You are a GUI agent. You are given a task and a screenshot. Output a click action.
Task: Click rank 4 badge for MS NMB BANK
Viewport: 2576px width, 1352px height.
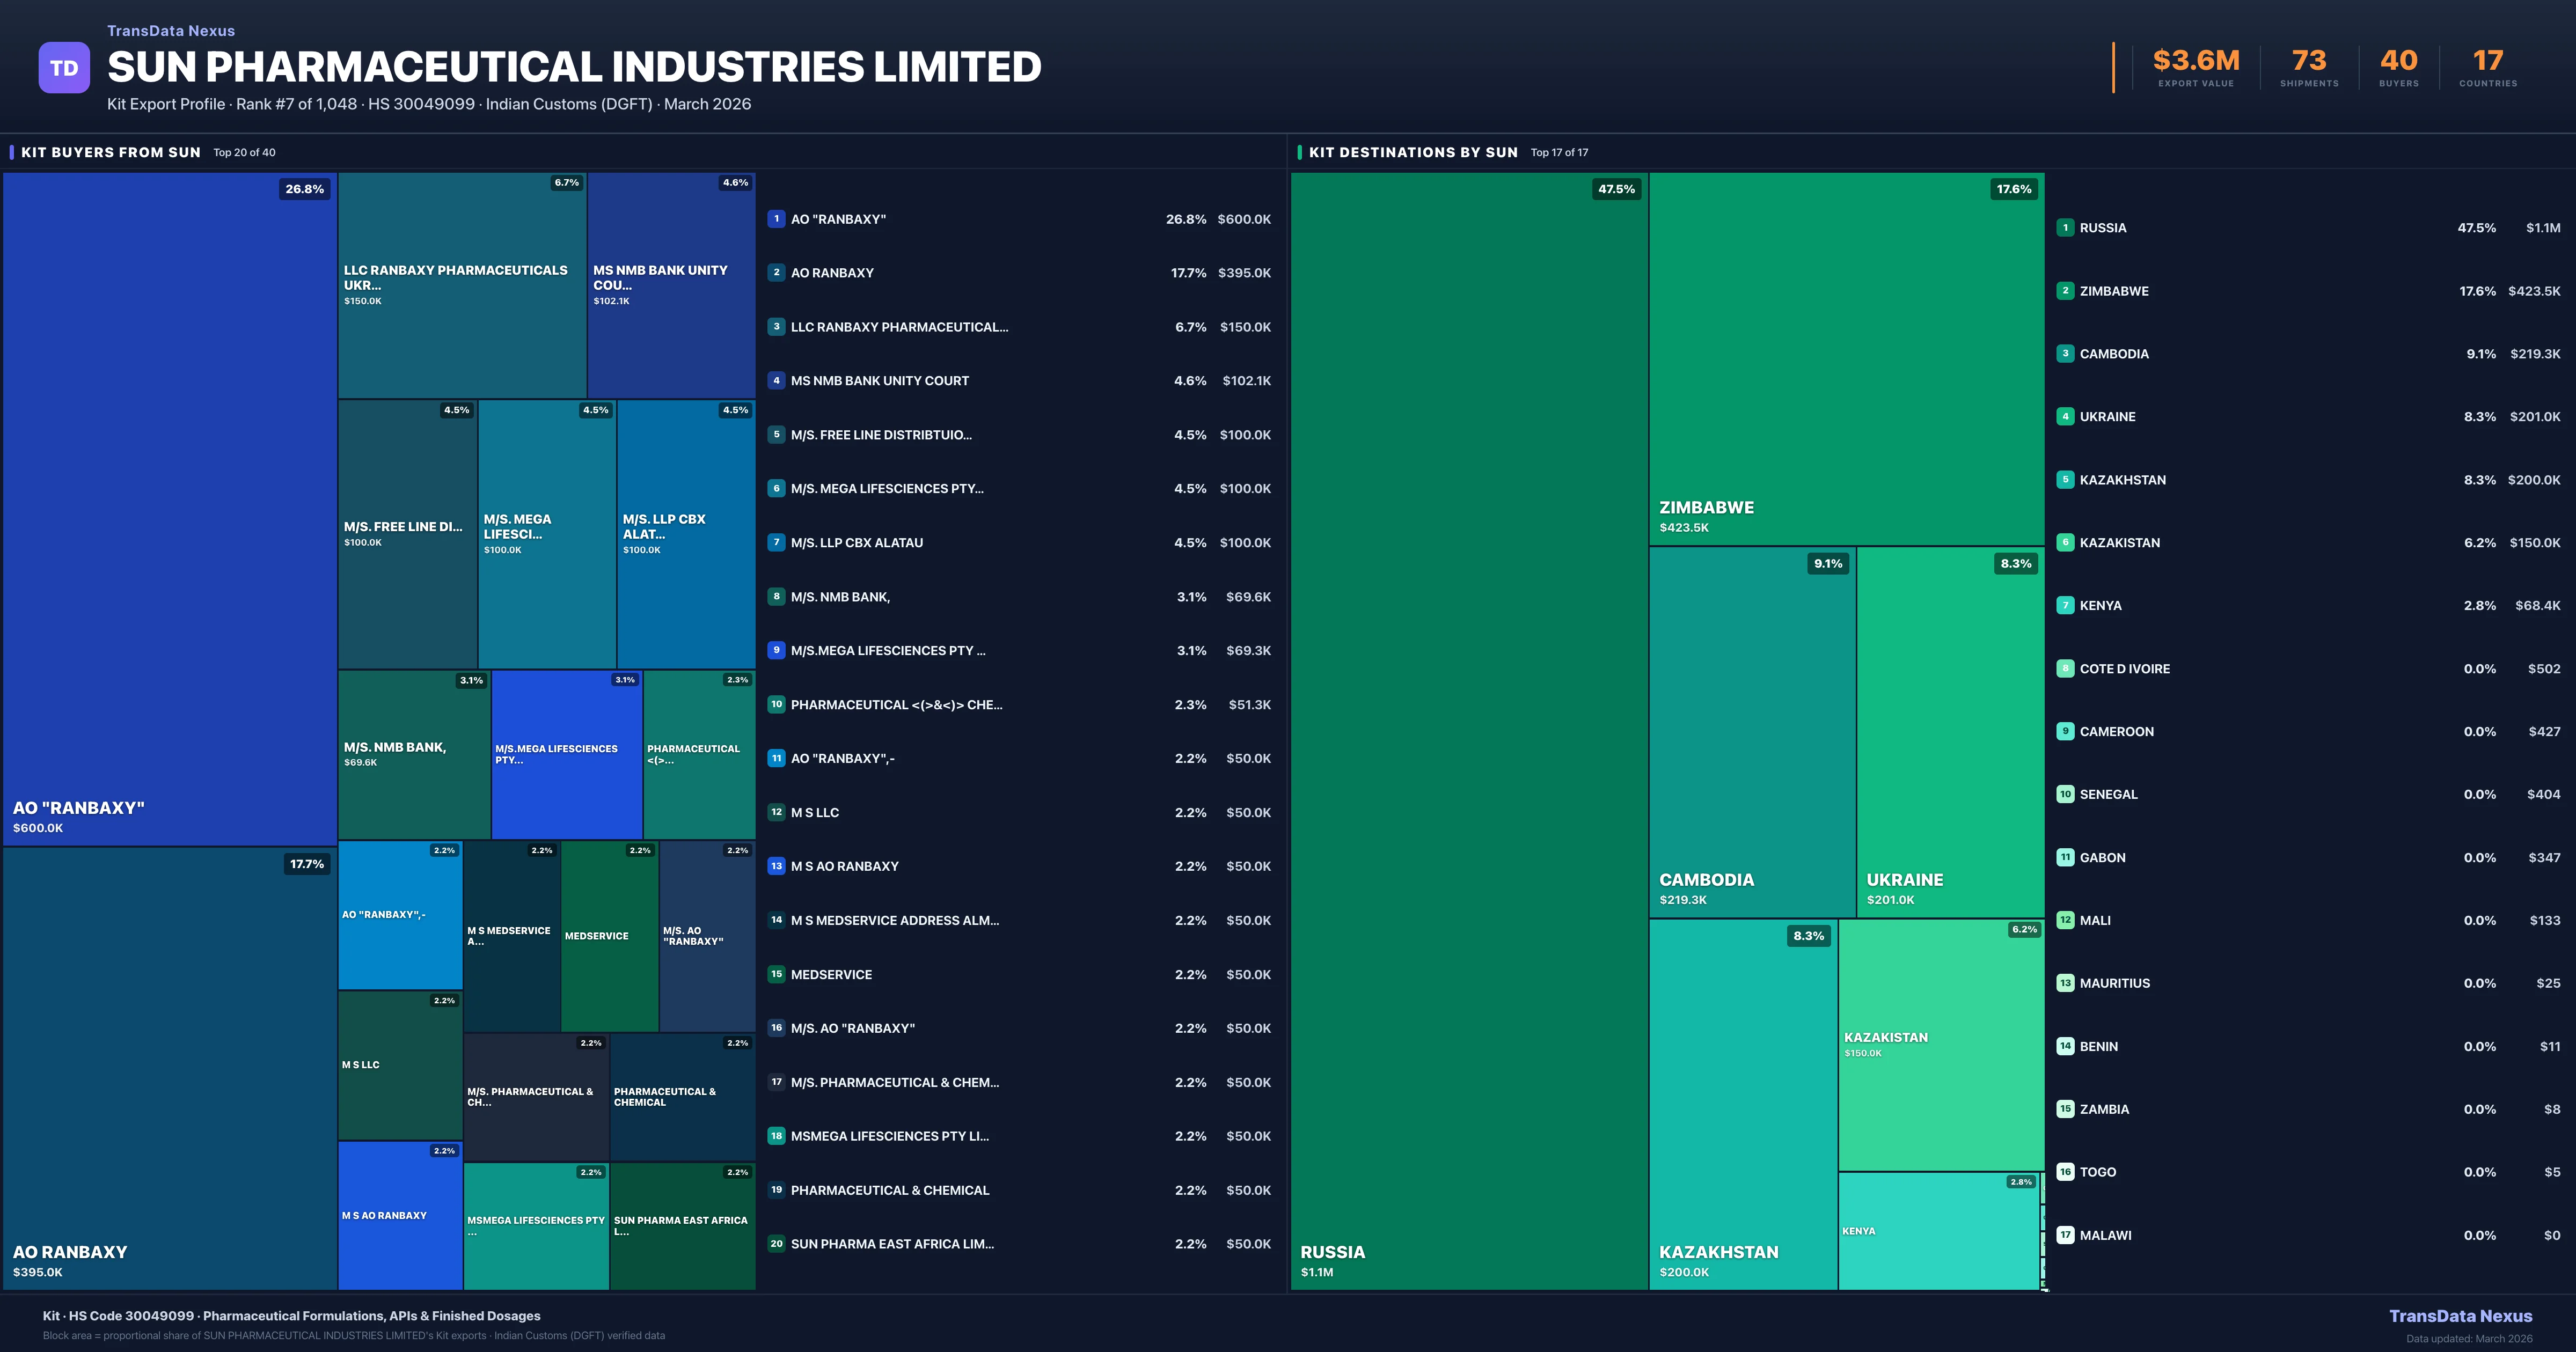click(x=776, y=381)
